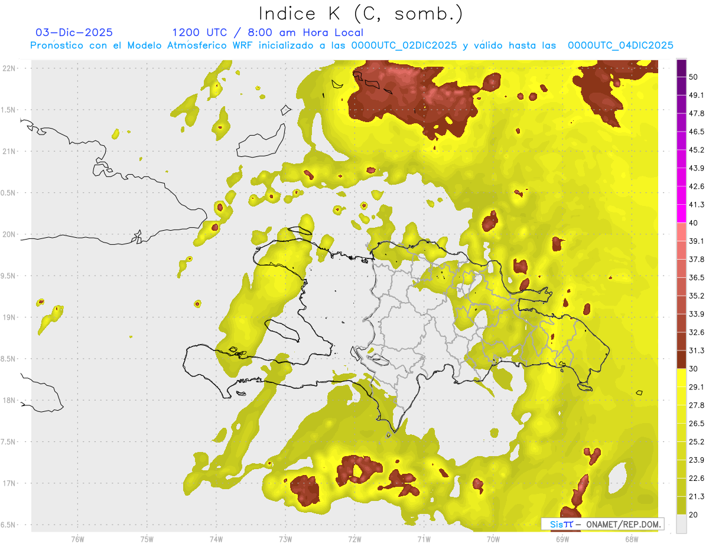709x547 pixels.
Task: Select the "19N" latitude label
Action: (8, 317)
